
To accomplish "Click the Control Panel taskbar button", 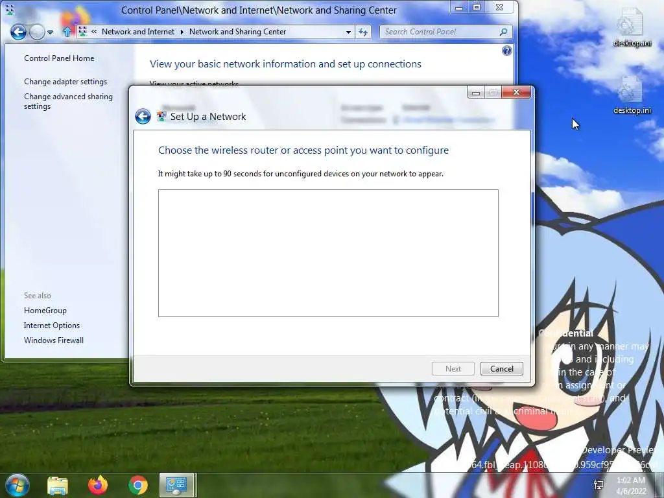I will tap(177, 485).
